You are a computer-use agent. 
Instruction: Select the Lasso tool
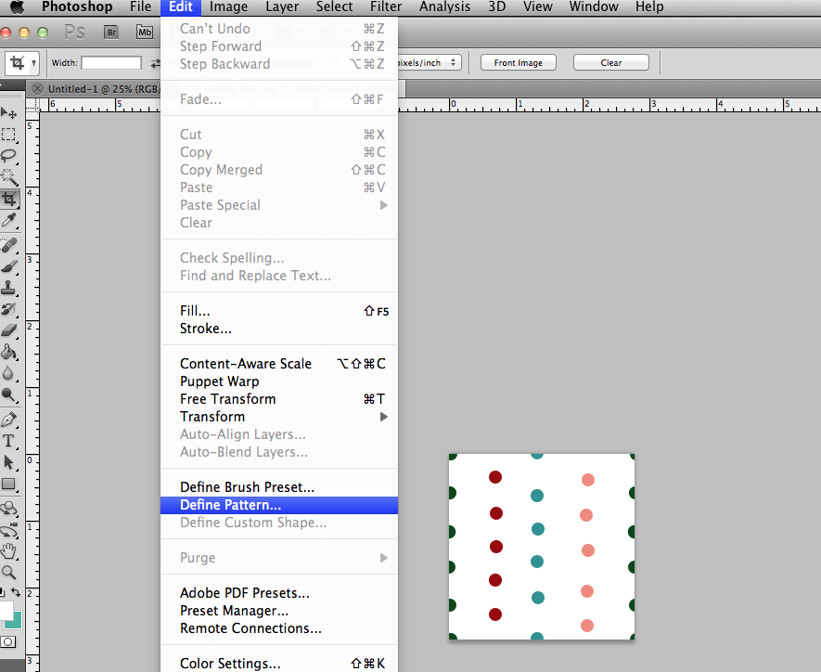[9, 153]
